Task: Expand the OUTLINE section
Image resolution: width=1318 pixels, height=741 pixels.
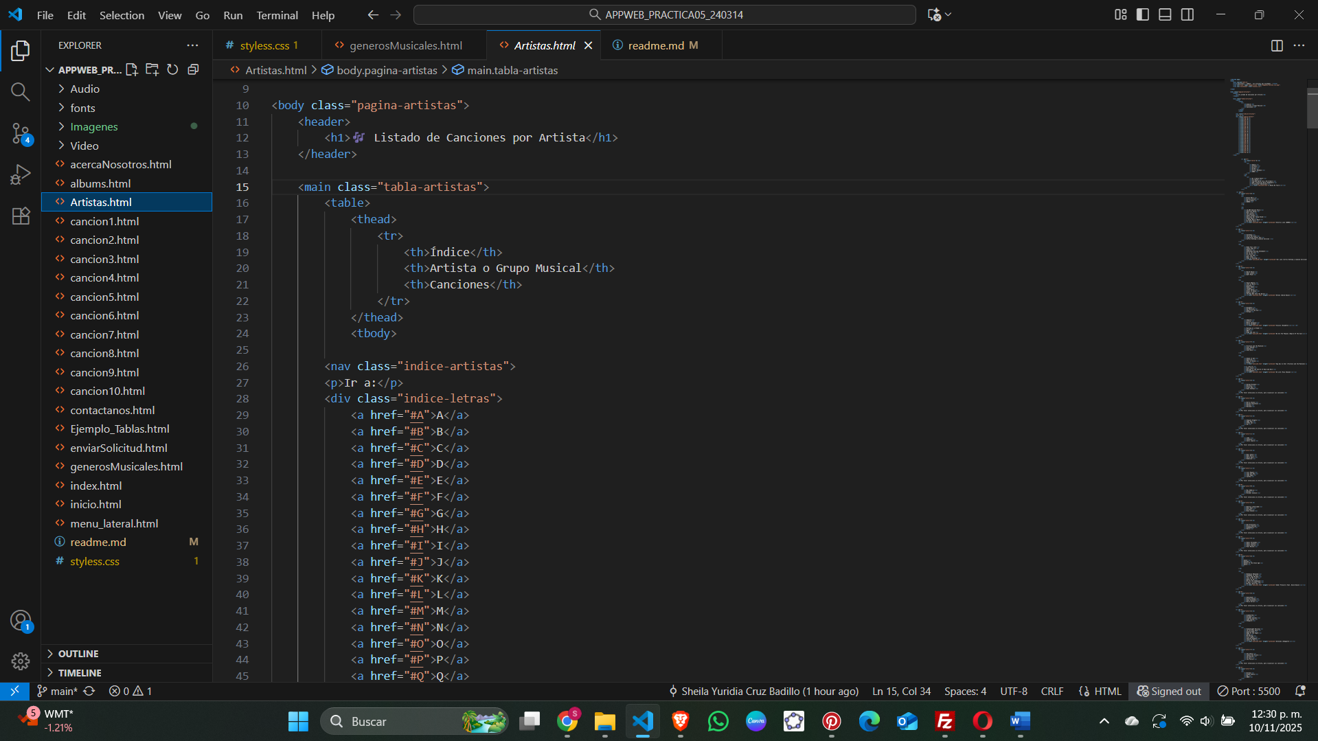Action: [78, 654]
